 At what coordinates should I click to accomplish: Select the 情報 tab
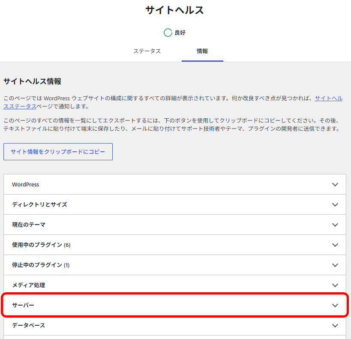pos(202,51)
